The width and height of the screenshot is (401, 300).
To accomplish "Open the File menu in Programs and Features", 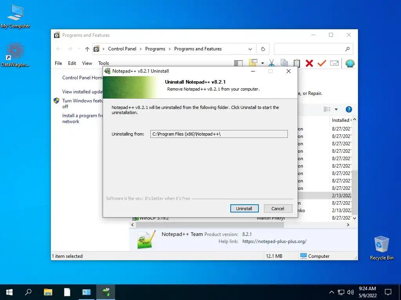I will point(58,63).
